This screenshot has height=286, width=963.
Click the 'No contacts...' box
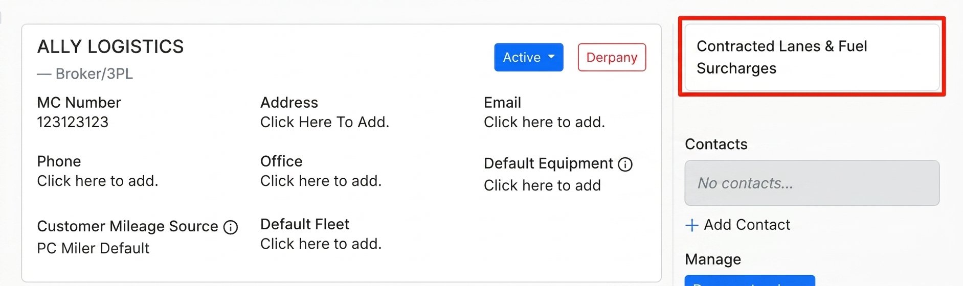(x=812, y=183)
